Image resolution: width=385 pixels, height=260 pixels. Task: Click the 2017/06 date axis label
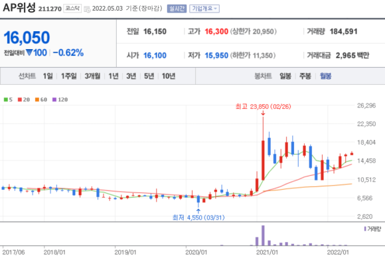pos(13,253)
